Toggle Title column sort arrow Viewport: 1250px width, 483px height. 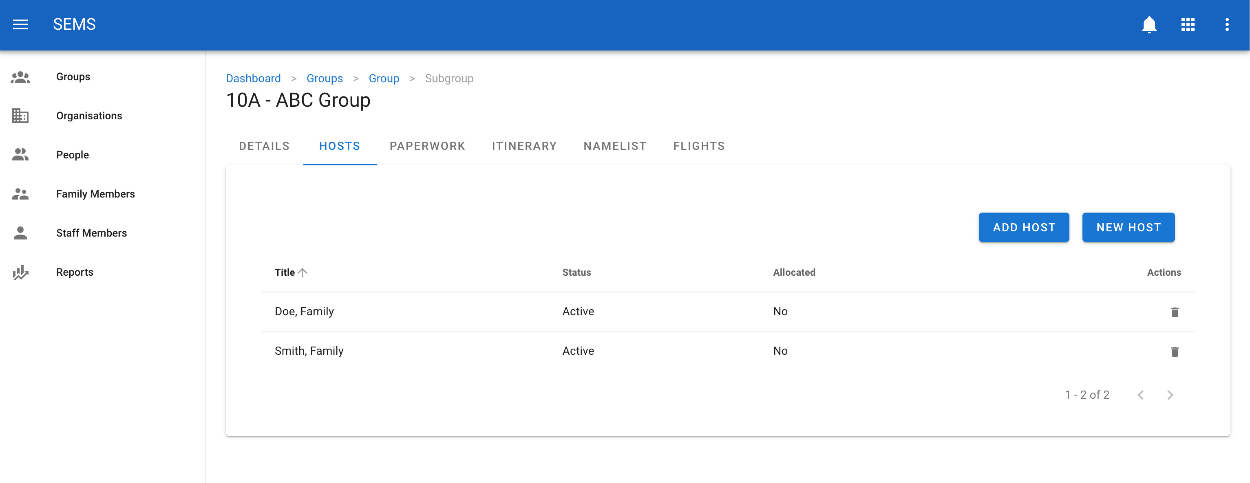pyautogui.click(x=303, y=272)
